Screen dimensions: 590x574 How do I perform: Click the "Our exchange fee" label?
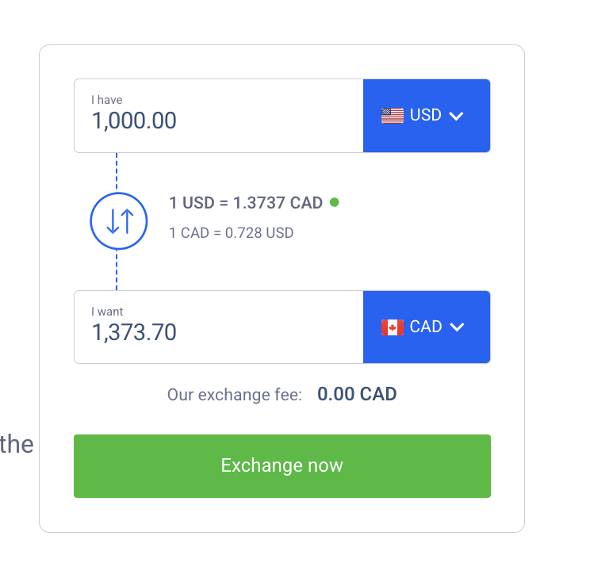click(235, 395)
